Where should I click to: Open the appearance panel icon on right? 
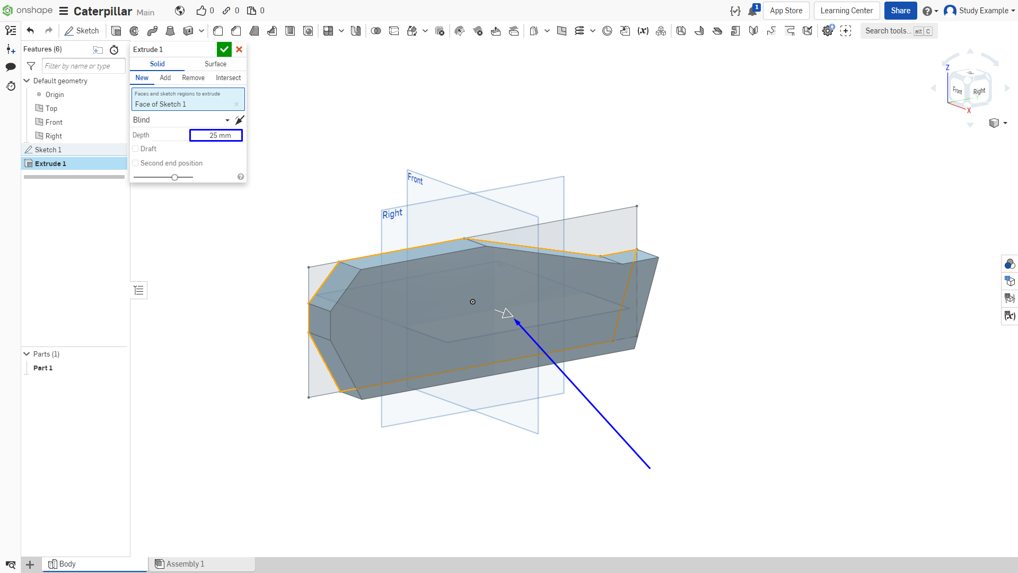pos(1010,264)
